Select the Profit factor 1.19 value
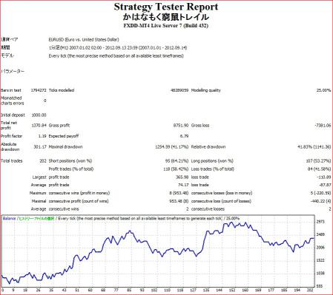This screenshot has height=295, width=333. coord(42,136)
